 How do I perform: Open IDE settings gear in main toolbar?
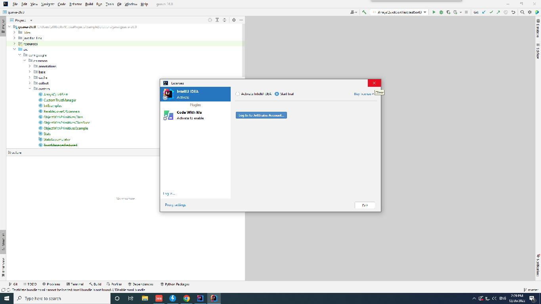(530, 12)
